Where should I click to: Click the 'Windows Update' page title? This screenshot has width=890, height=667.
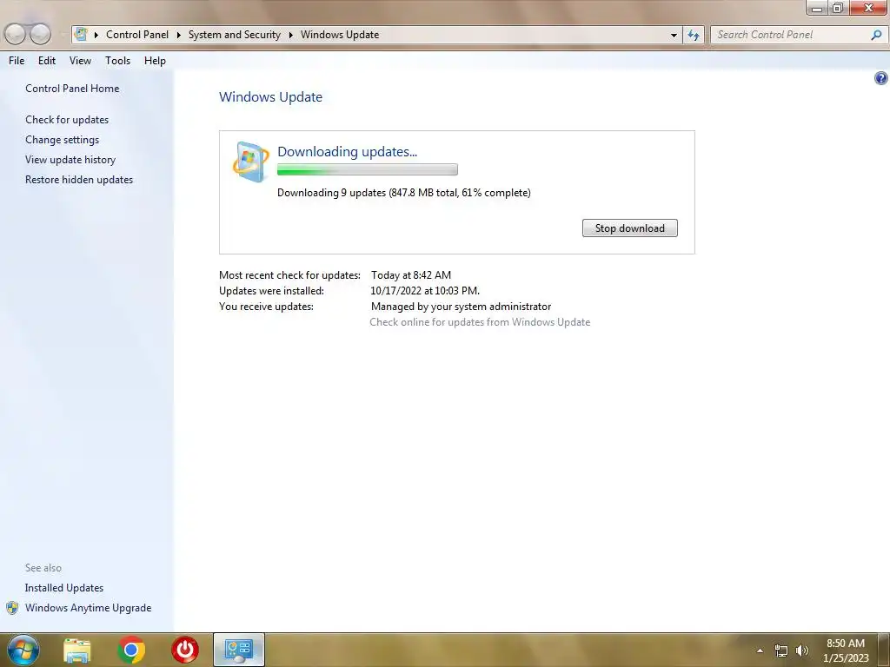click(271, 97)
